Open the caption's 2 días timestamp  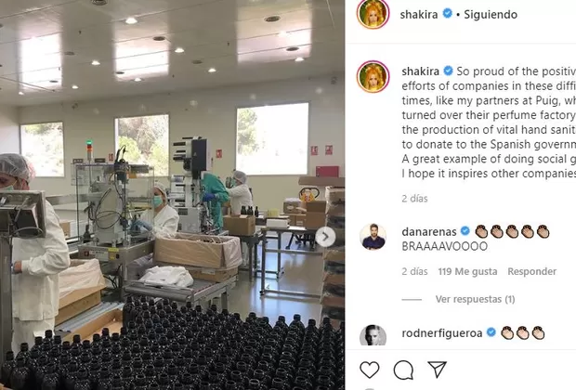pos(414,199)
